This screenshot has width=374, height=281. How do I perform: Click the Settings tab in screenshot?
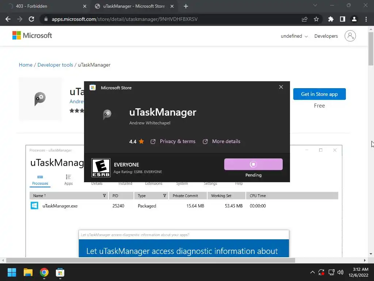pos(210,184)
